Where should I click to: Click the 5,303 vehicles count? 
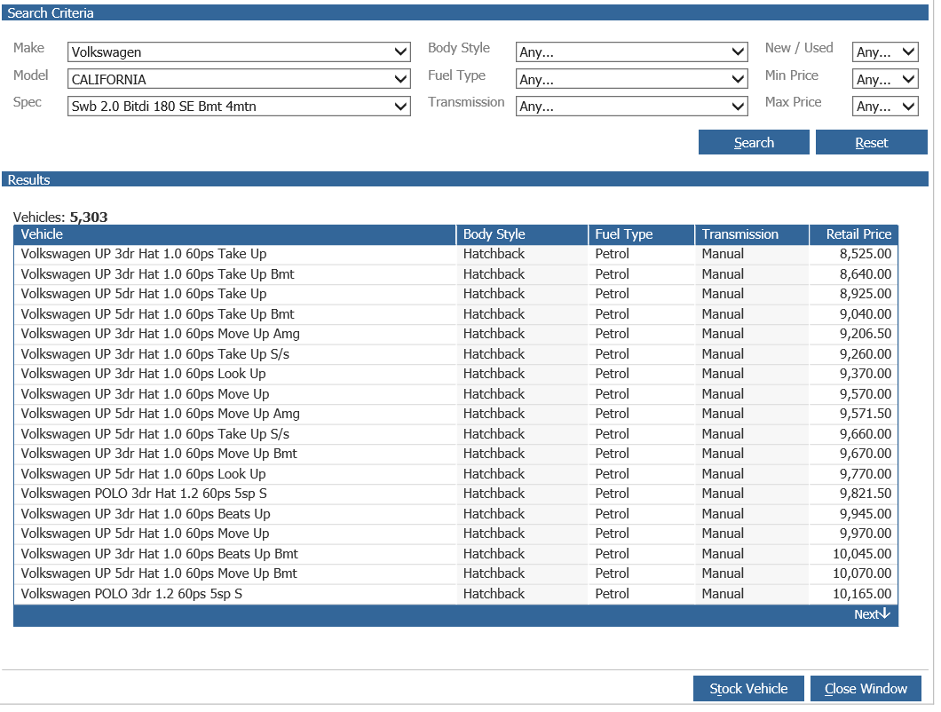click(89, 218)
